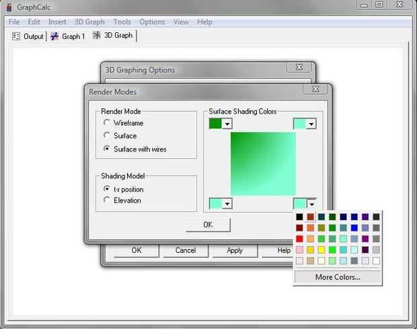Click Apply in 3D Graphing Options dialog
417x329 pixels.
pos(235,250)
